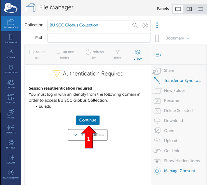Click up one folder
Viewport: 207px width, 185px height.
click(65, 55)
